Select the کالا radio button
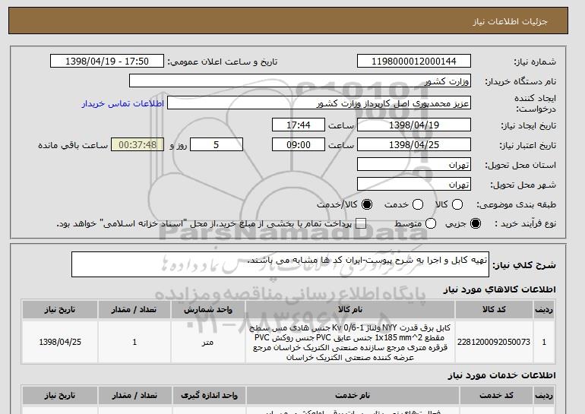 pos(457,204)
